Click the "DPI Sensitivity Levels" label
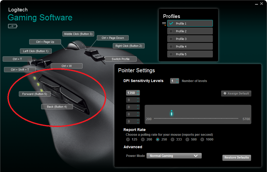This screenshot has width=267, height=172. pos(143,81)
